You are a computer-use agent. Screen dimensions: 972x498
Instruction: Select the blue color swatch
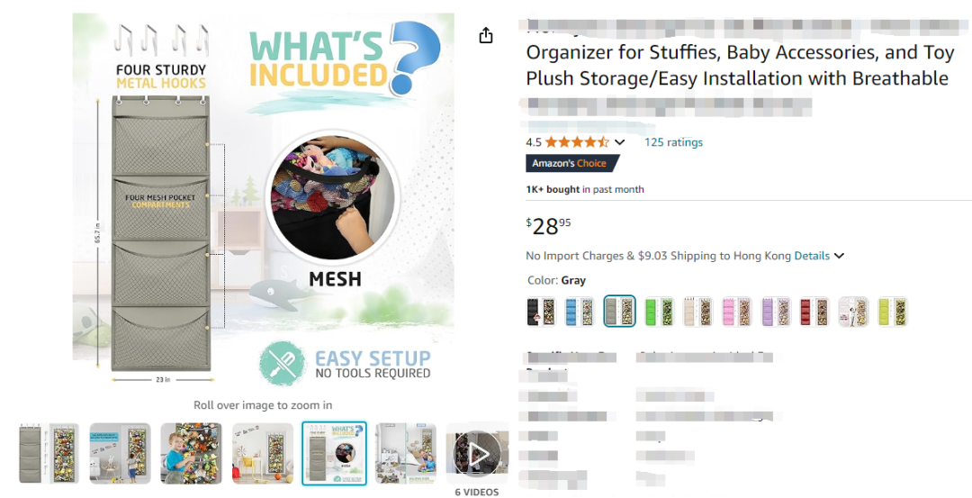(x=580, y=312)
